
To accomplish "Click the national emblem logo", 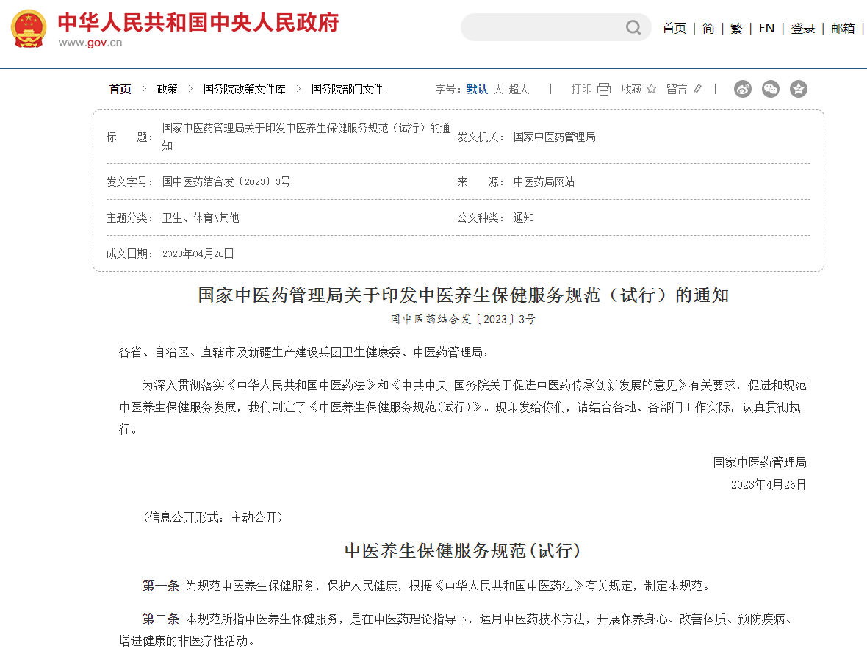I will click(x=29, y=29).
